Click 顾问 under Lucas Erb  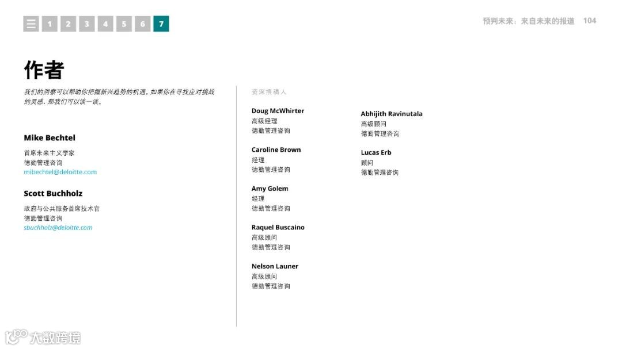pyautogui.click(x=367, y=162)
